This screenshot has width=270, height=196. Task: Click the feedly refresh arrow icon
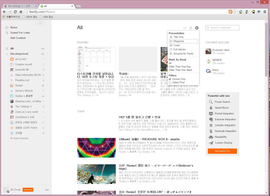click(x=191, y=28)
